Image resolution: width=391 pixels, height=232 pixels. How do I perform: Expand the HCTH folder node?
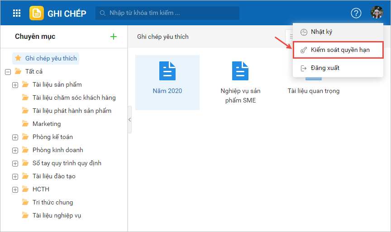[15, 190]
